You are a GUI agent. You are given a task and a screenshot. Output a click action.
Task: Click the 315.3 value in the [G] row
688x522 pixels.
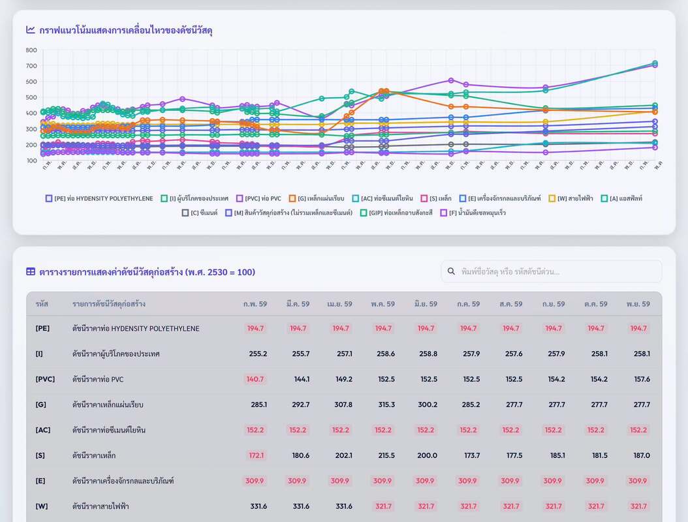tap(386, 405)
